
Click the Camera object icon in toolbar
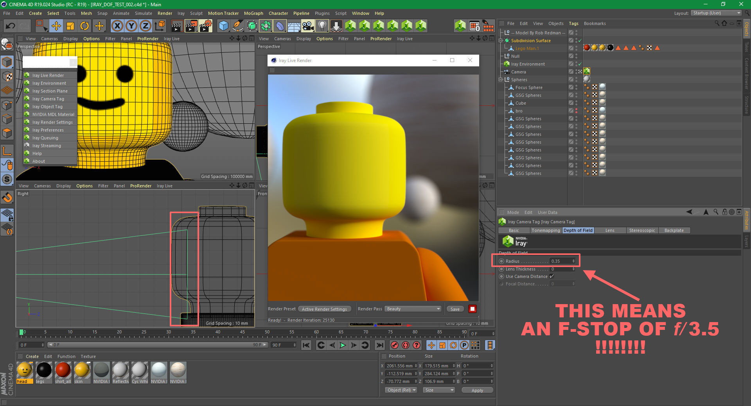[x=308, y=26]
